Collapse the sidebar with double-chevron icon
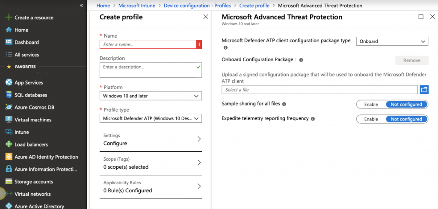The width and height of the screenshot is (438, 209). [81, 6]
